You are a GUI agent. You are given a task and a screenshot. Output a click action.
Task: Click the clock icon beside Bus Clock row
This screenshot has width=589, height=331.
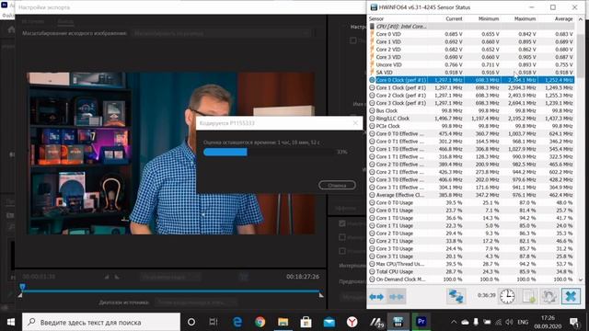coord(372,110)
